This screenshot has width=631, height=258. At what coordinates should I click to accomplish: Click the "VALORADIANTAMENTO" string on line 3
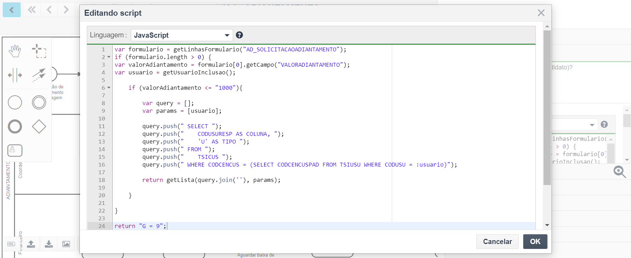(x=310, y=65)
